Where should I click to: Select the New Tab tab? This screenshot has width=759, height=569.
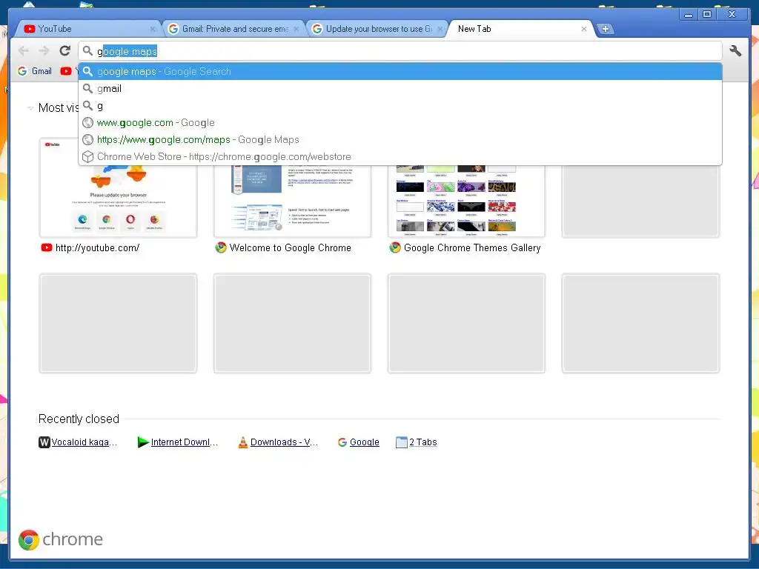coord(520,29)
